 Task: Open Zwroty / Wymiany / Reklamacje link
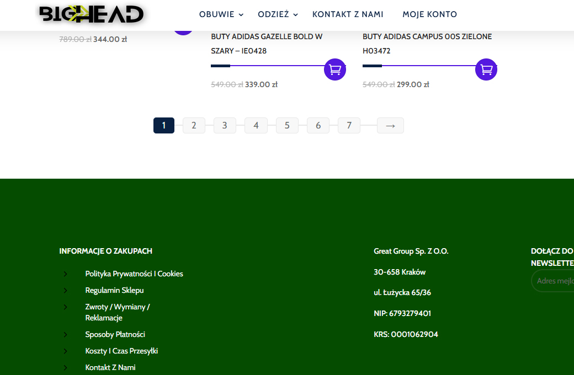(118, 312)
